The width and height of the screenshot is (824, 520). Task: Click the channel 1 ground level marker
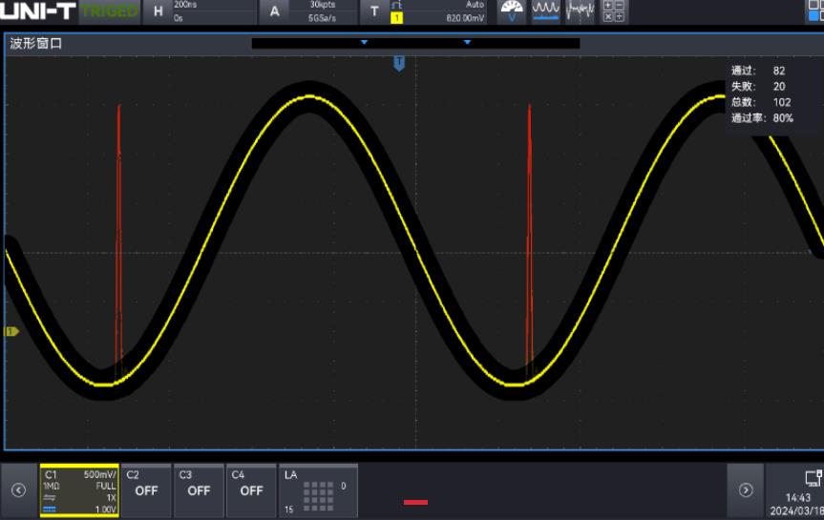tap(11, 331)
